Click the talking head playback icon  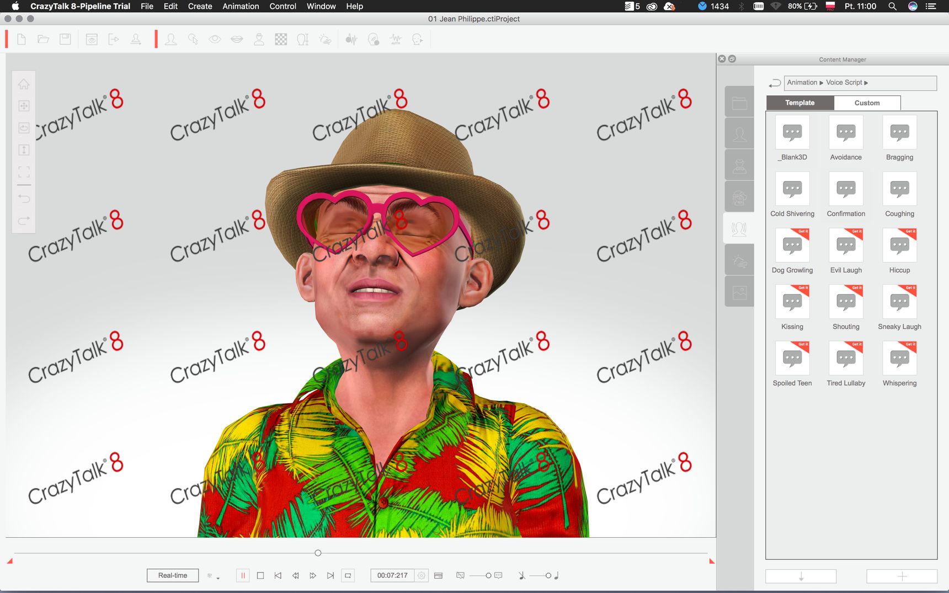click(x=418, y=39)
